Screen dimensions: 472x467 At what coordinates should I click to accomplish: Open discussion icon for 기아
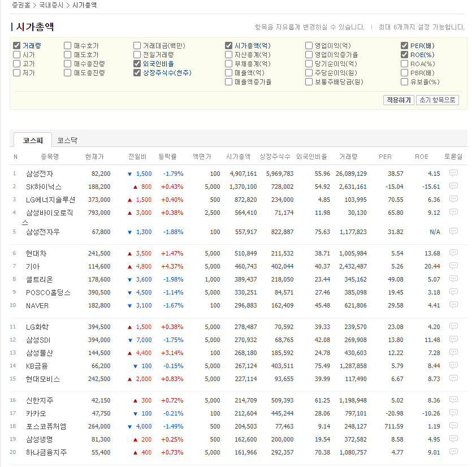pos(453,266)
